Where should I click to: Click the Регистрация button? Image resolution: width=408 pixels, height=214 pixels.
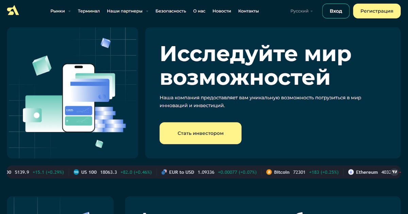pos(377,11)
